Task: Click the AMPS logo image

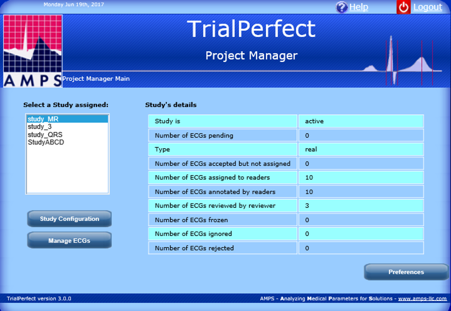Action: (33, 51)
